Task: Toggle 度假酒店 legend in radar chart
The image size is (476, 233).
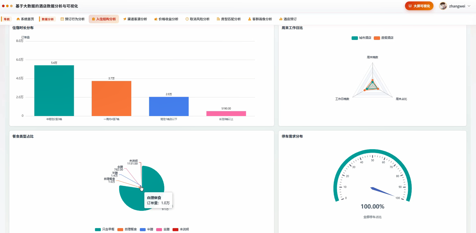Action: pos(384,38)
